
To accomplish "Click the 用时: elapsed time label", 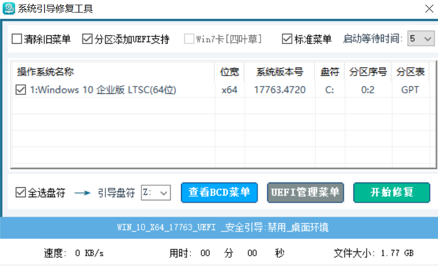I will [180, 253].
